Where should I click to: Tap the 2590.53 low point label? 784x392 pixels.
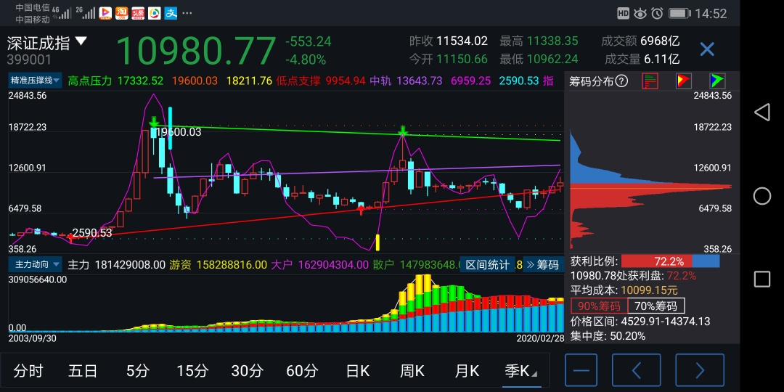(92, 232)
